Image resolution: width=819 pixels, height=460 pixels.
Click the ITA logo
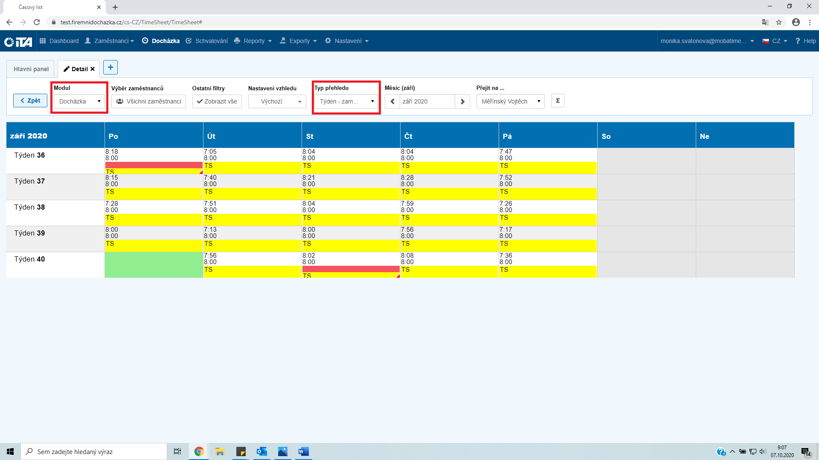click(18, 41)
